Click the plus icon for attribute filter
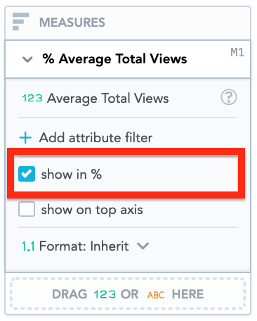The height and width of the screenshot is (321, 257). 25,137
